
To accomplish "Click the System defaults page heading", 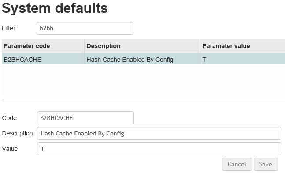I will tap(55, 8).
